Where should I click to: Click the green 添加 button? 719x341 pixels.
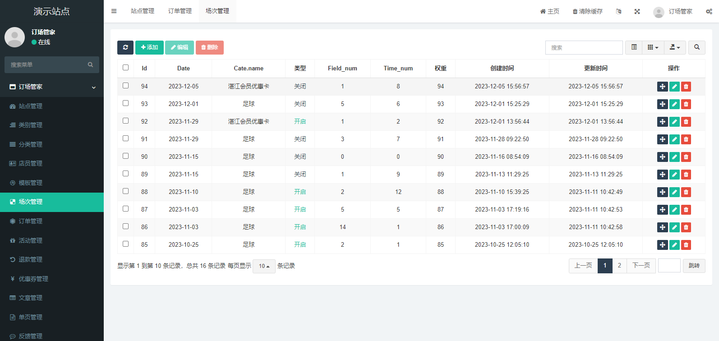tap(149, 47)
